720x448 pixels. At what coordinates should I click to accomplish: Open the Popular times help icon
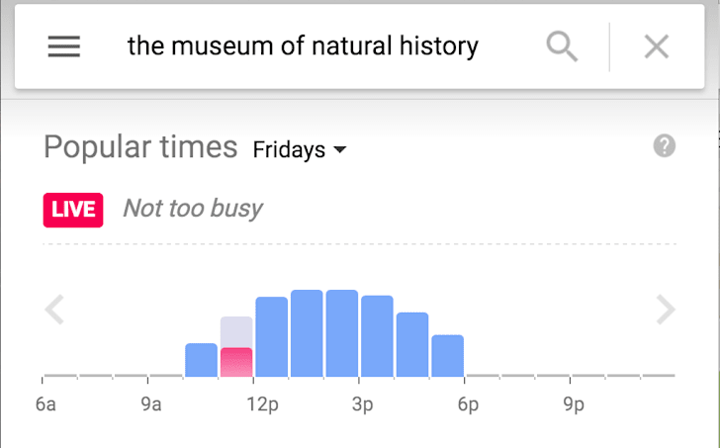click(x=664, y=146)
